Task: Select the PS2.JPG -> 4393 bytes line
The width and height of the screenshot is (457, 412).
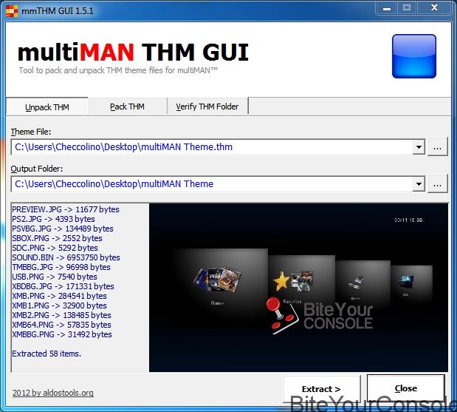Action: 53,219
